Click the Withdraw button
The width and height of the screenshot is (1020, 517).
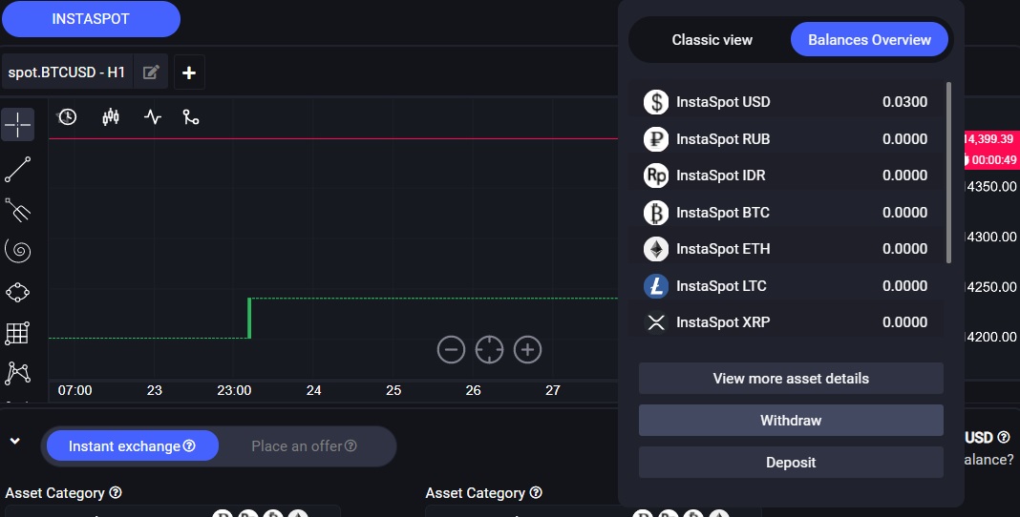[791, 421]
